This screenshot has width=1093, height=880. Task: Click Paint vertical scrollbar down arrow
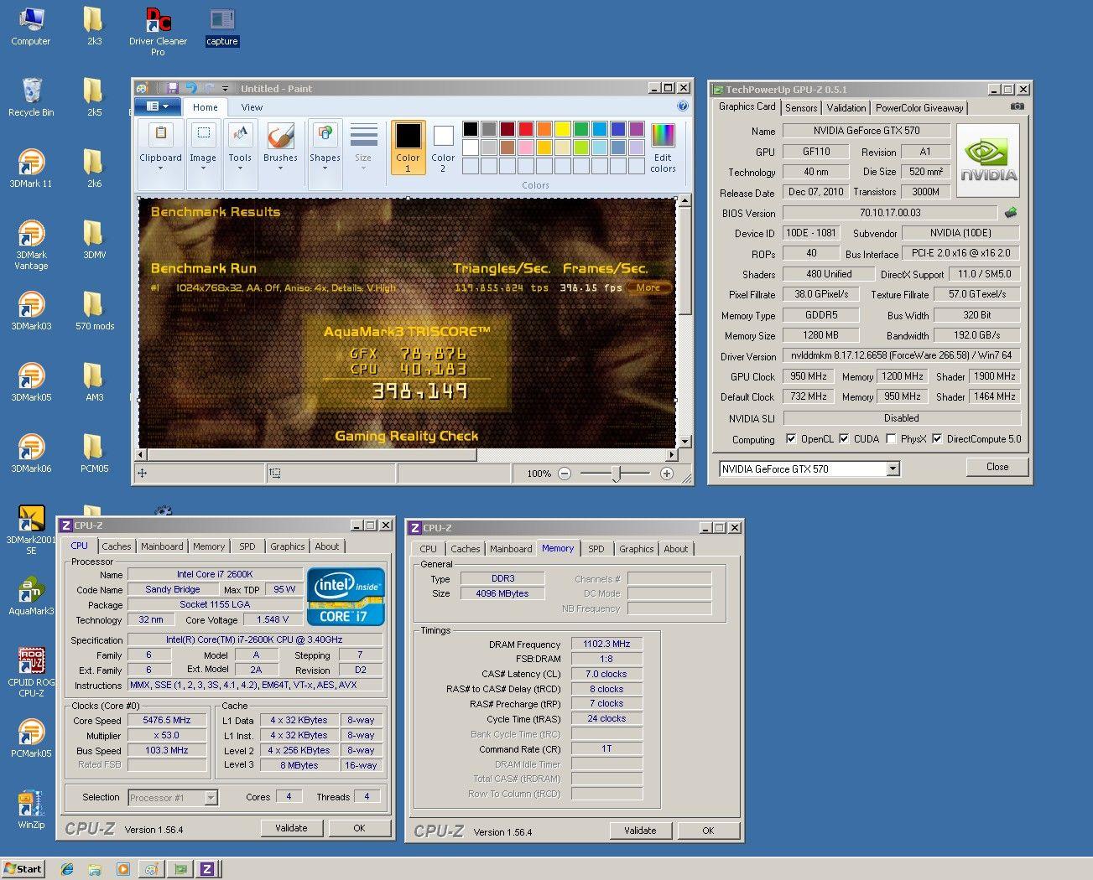click(x=684, y=442)
